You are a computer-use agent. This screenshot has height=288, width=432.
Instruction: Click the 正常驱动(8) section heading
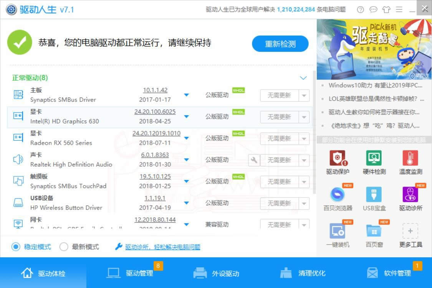[30, 78]
